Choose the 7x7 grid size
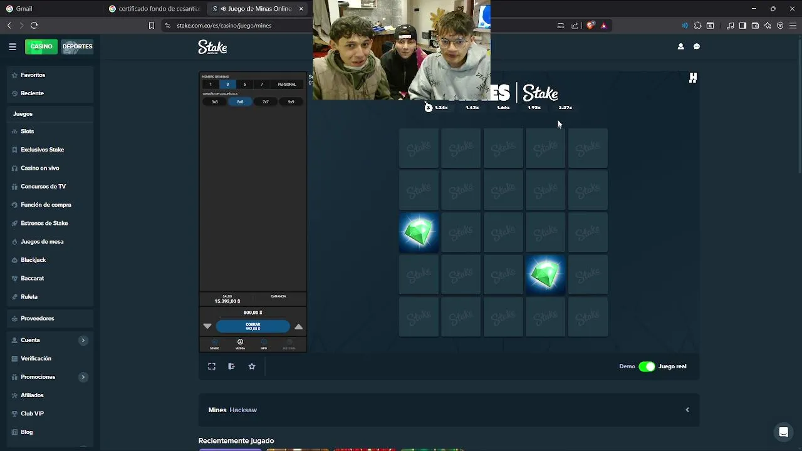 coord(266,101)
